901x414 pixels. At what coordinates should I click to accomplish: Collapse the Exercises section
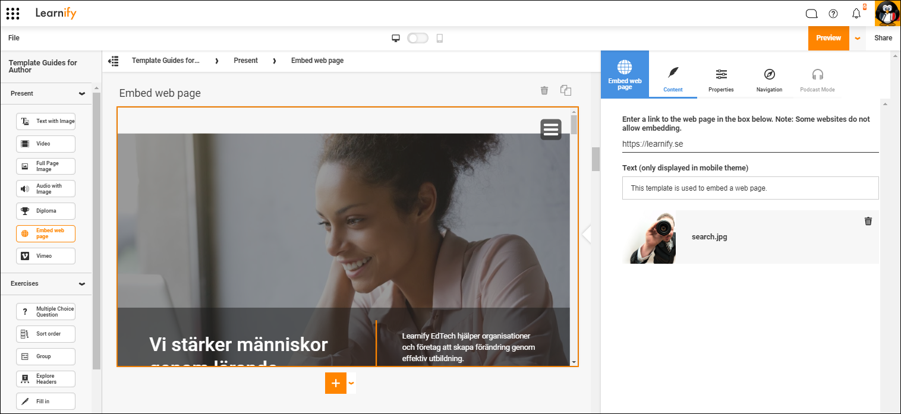point(81,284)
